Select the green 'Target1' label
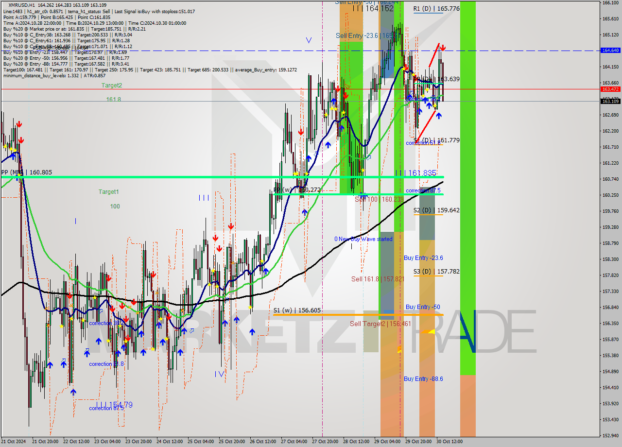Viewport: 622px width, 447px height. 108,192
